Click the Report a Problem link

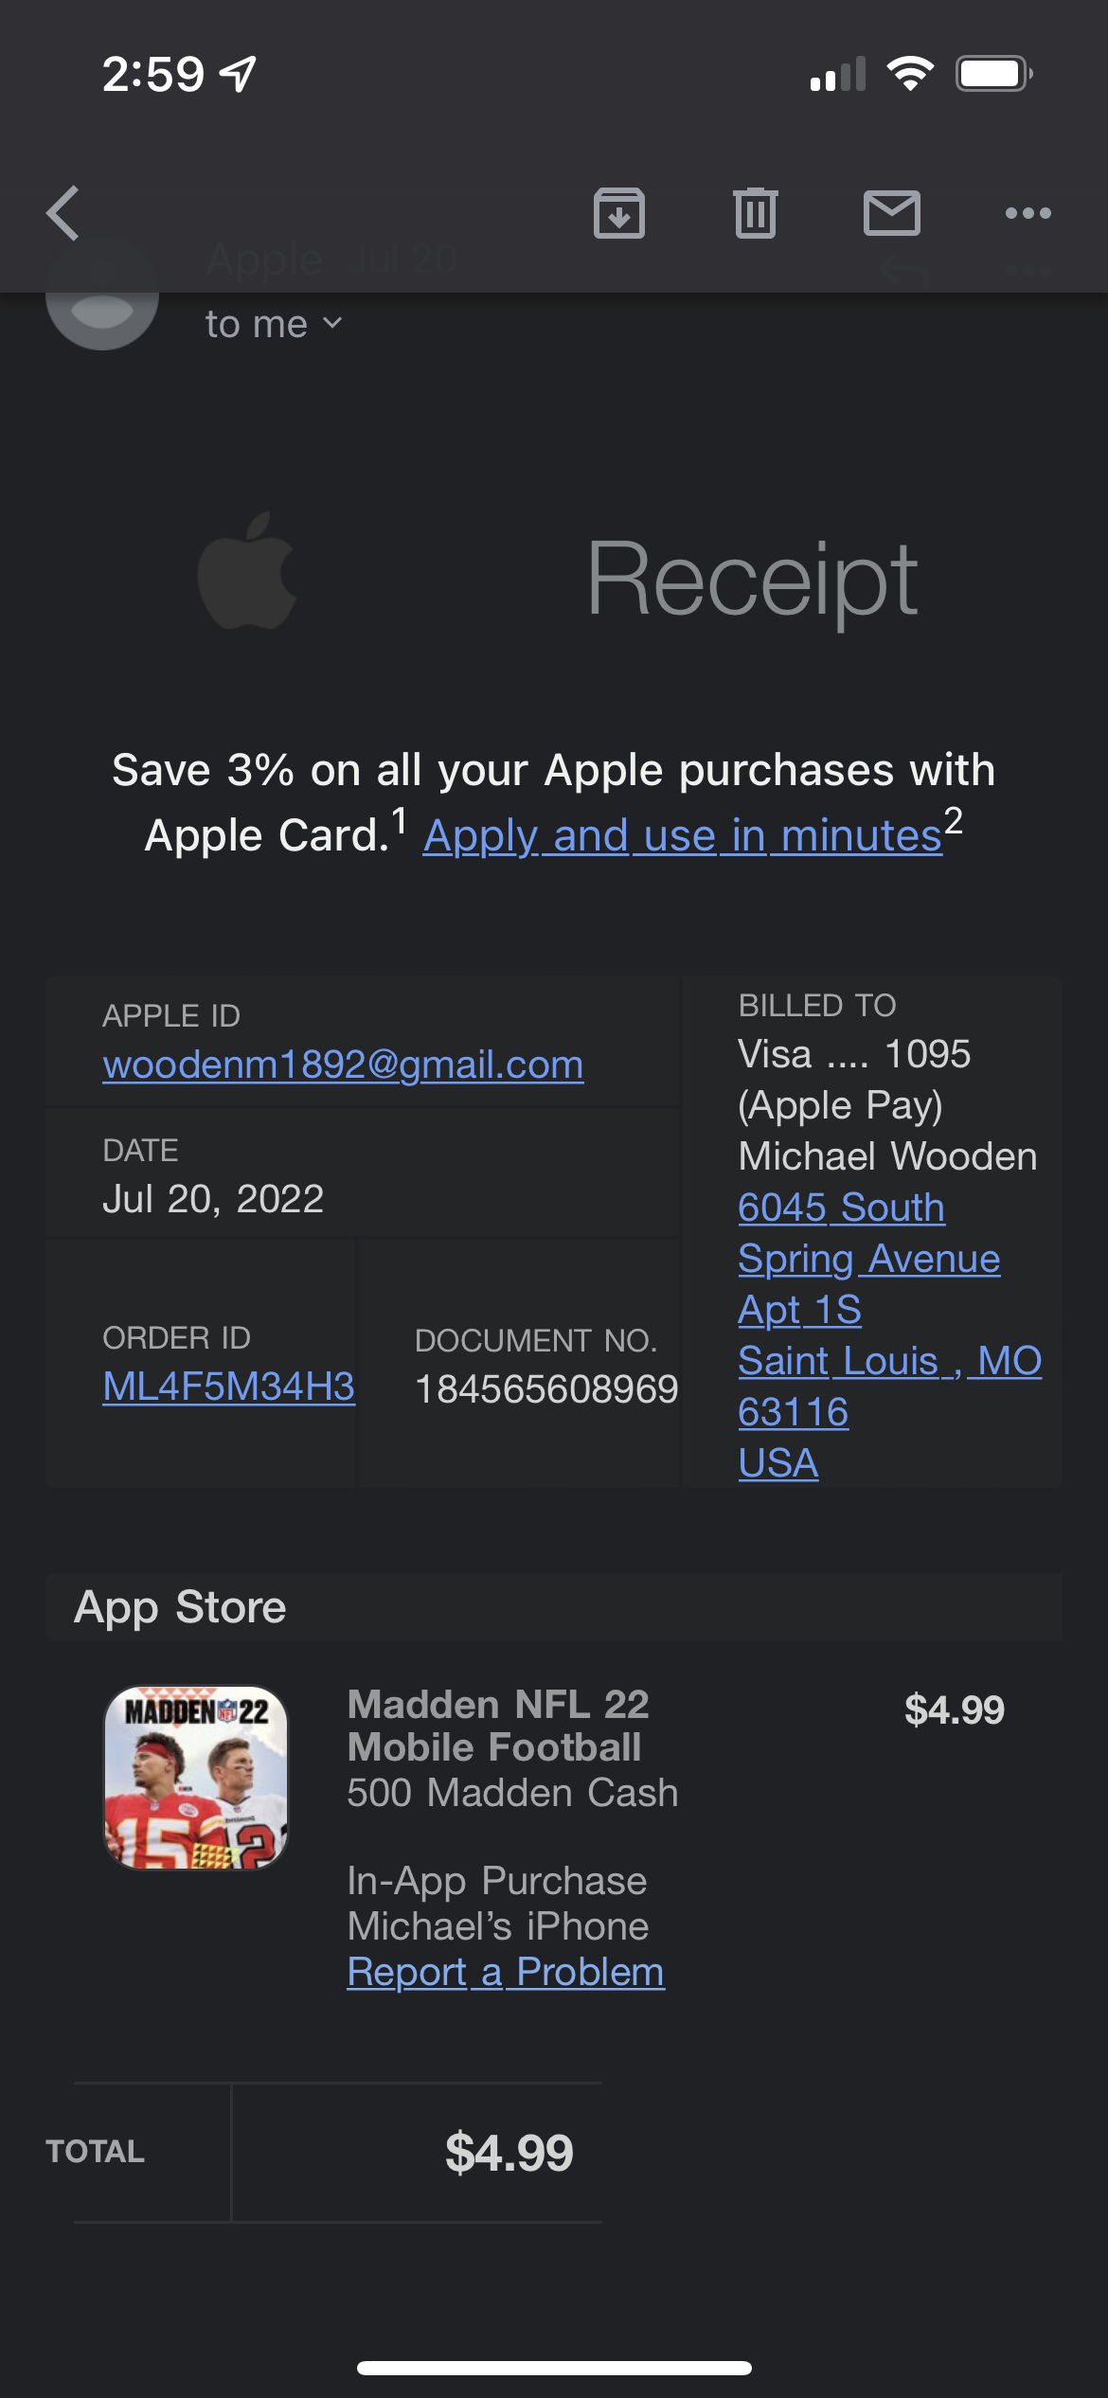[506, 1973]
